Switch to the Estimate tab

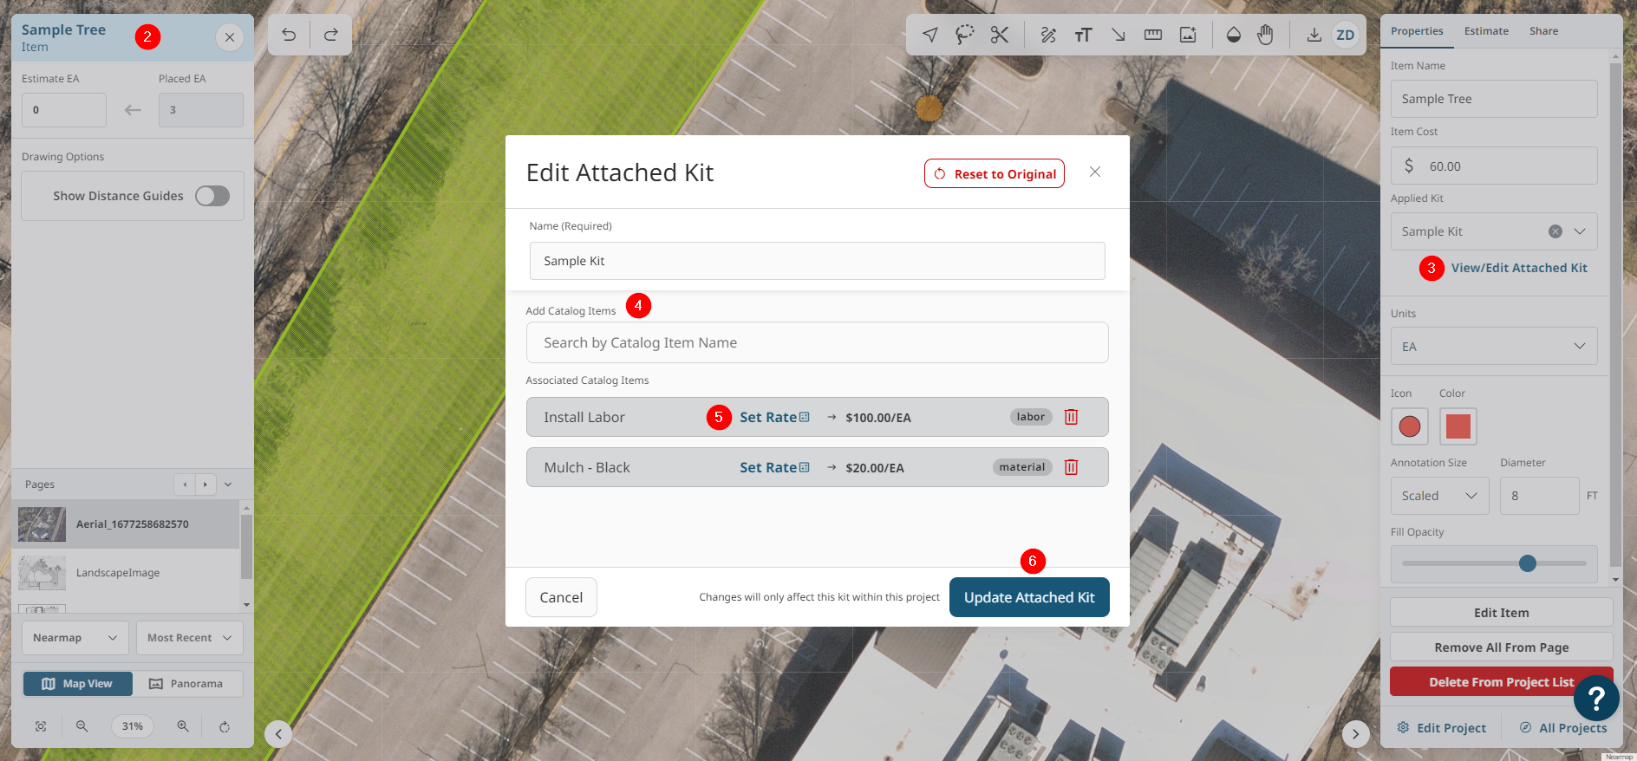pyautogui.click(x=1486, y=31)
